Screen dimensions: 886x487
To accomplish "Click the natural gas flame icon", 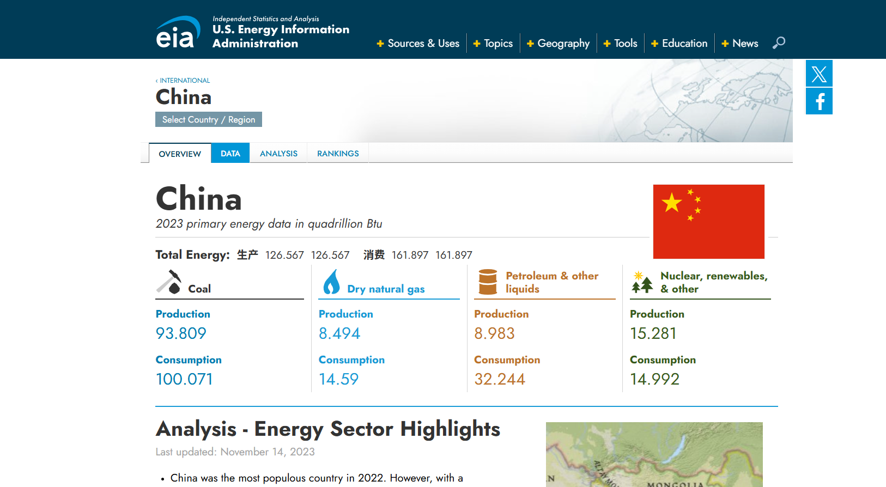I will tap(331, 282).
